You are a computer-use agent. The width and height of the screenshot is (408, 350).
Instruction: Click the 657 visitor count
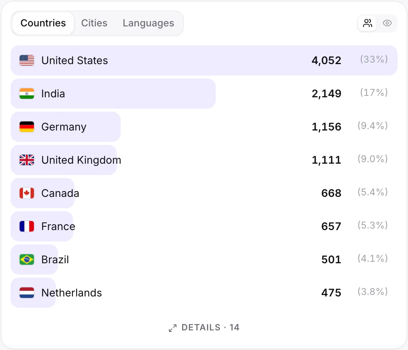[331, 226]
